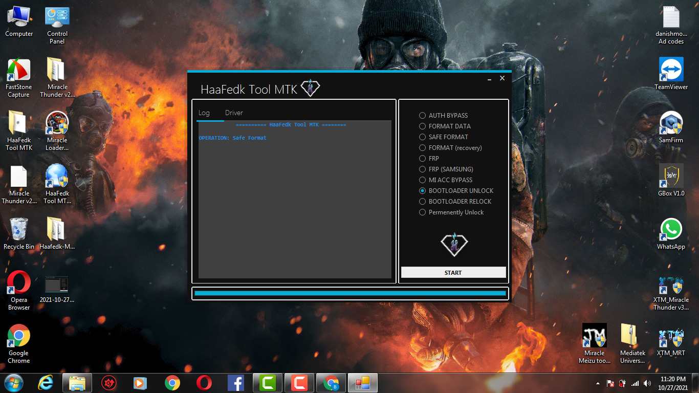Open Opera from the taskbar

point(204,383)
